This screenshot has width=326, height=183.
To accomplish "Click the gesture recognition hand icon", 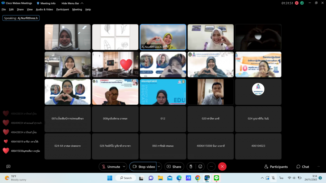I will click(x=191, y=167).
